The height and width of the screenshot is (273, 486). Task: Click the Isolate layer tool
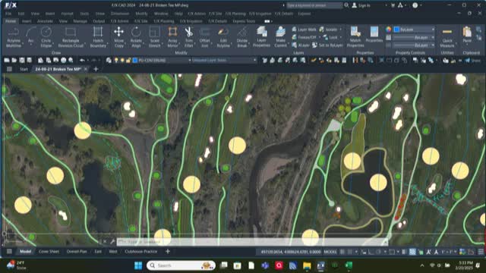click(x=329, y=30)
